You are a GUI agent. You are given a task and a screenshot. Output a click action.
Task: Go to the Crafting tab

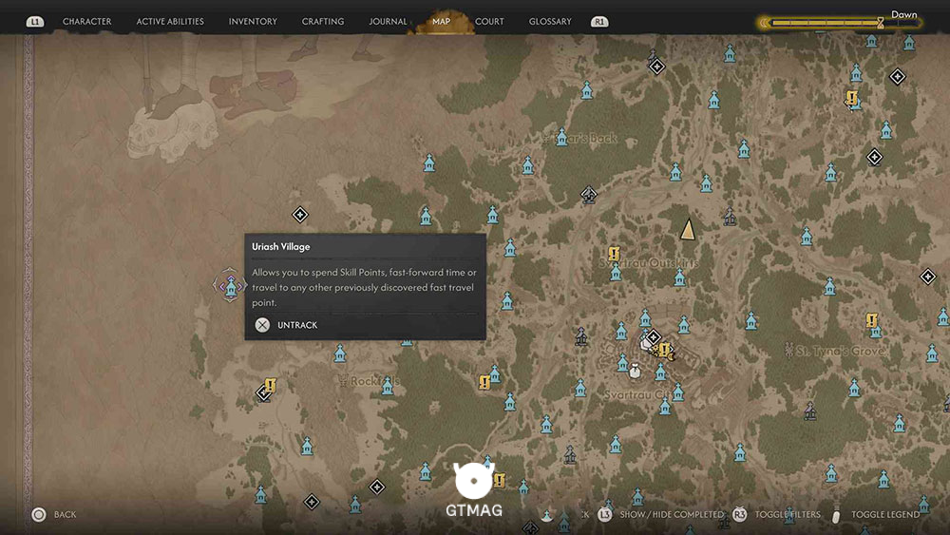(323, 21)
